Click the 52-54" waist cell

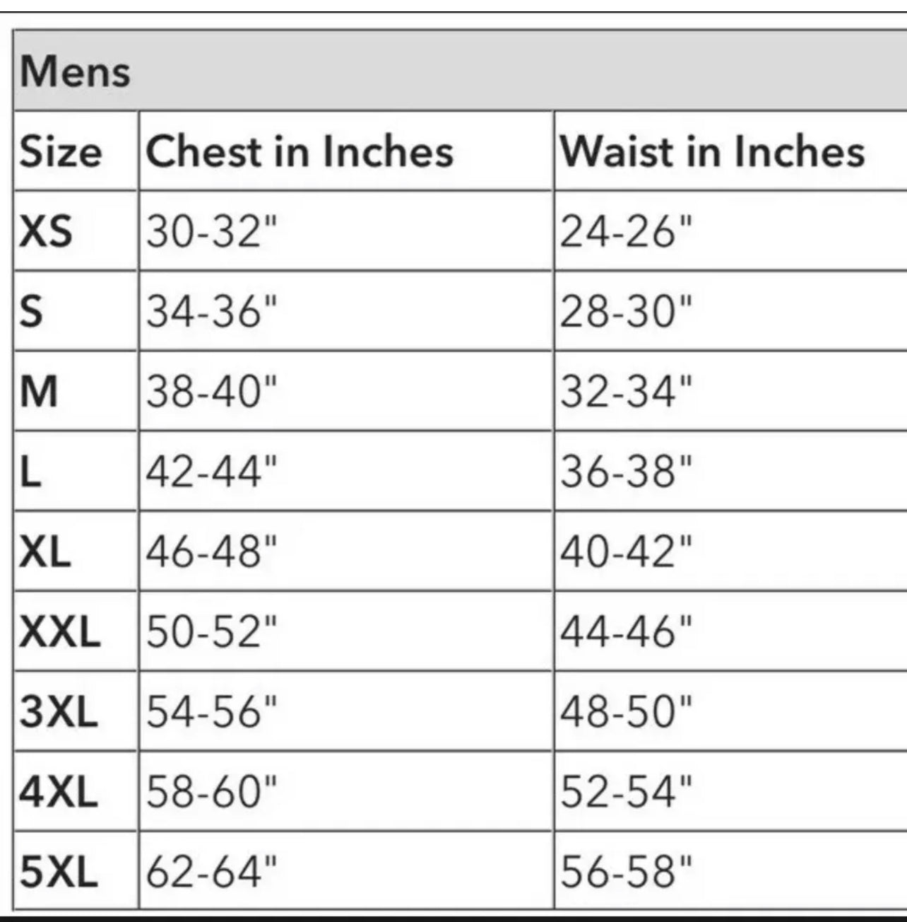[627, 791]
